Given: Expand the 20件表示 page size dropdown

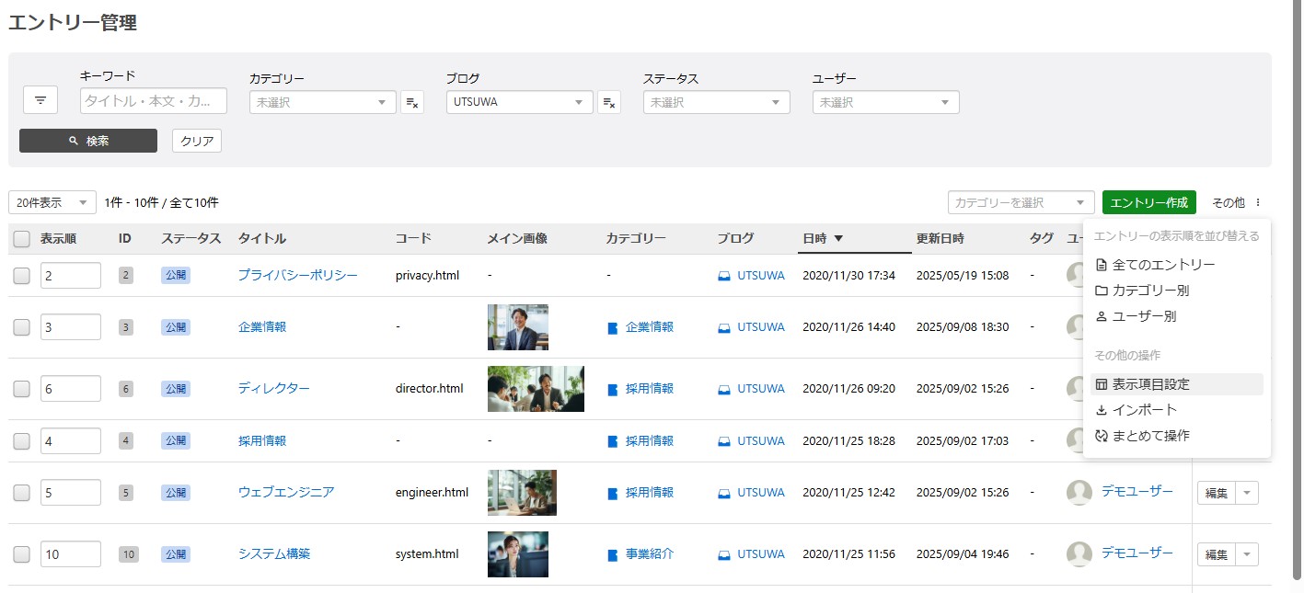Looking at the screenshot, I should tap(52, 202).
